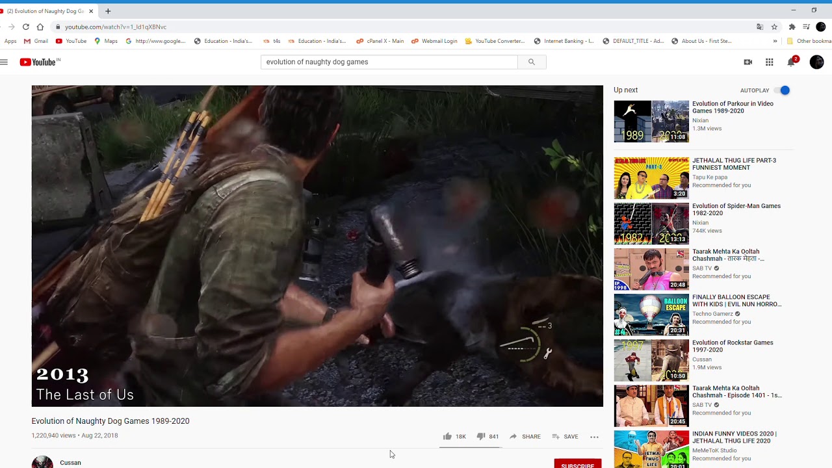This screenshot has width=832, height=468.
Task: Open the Webmail Login bookmark
Action: tap(434, 41)
